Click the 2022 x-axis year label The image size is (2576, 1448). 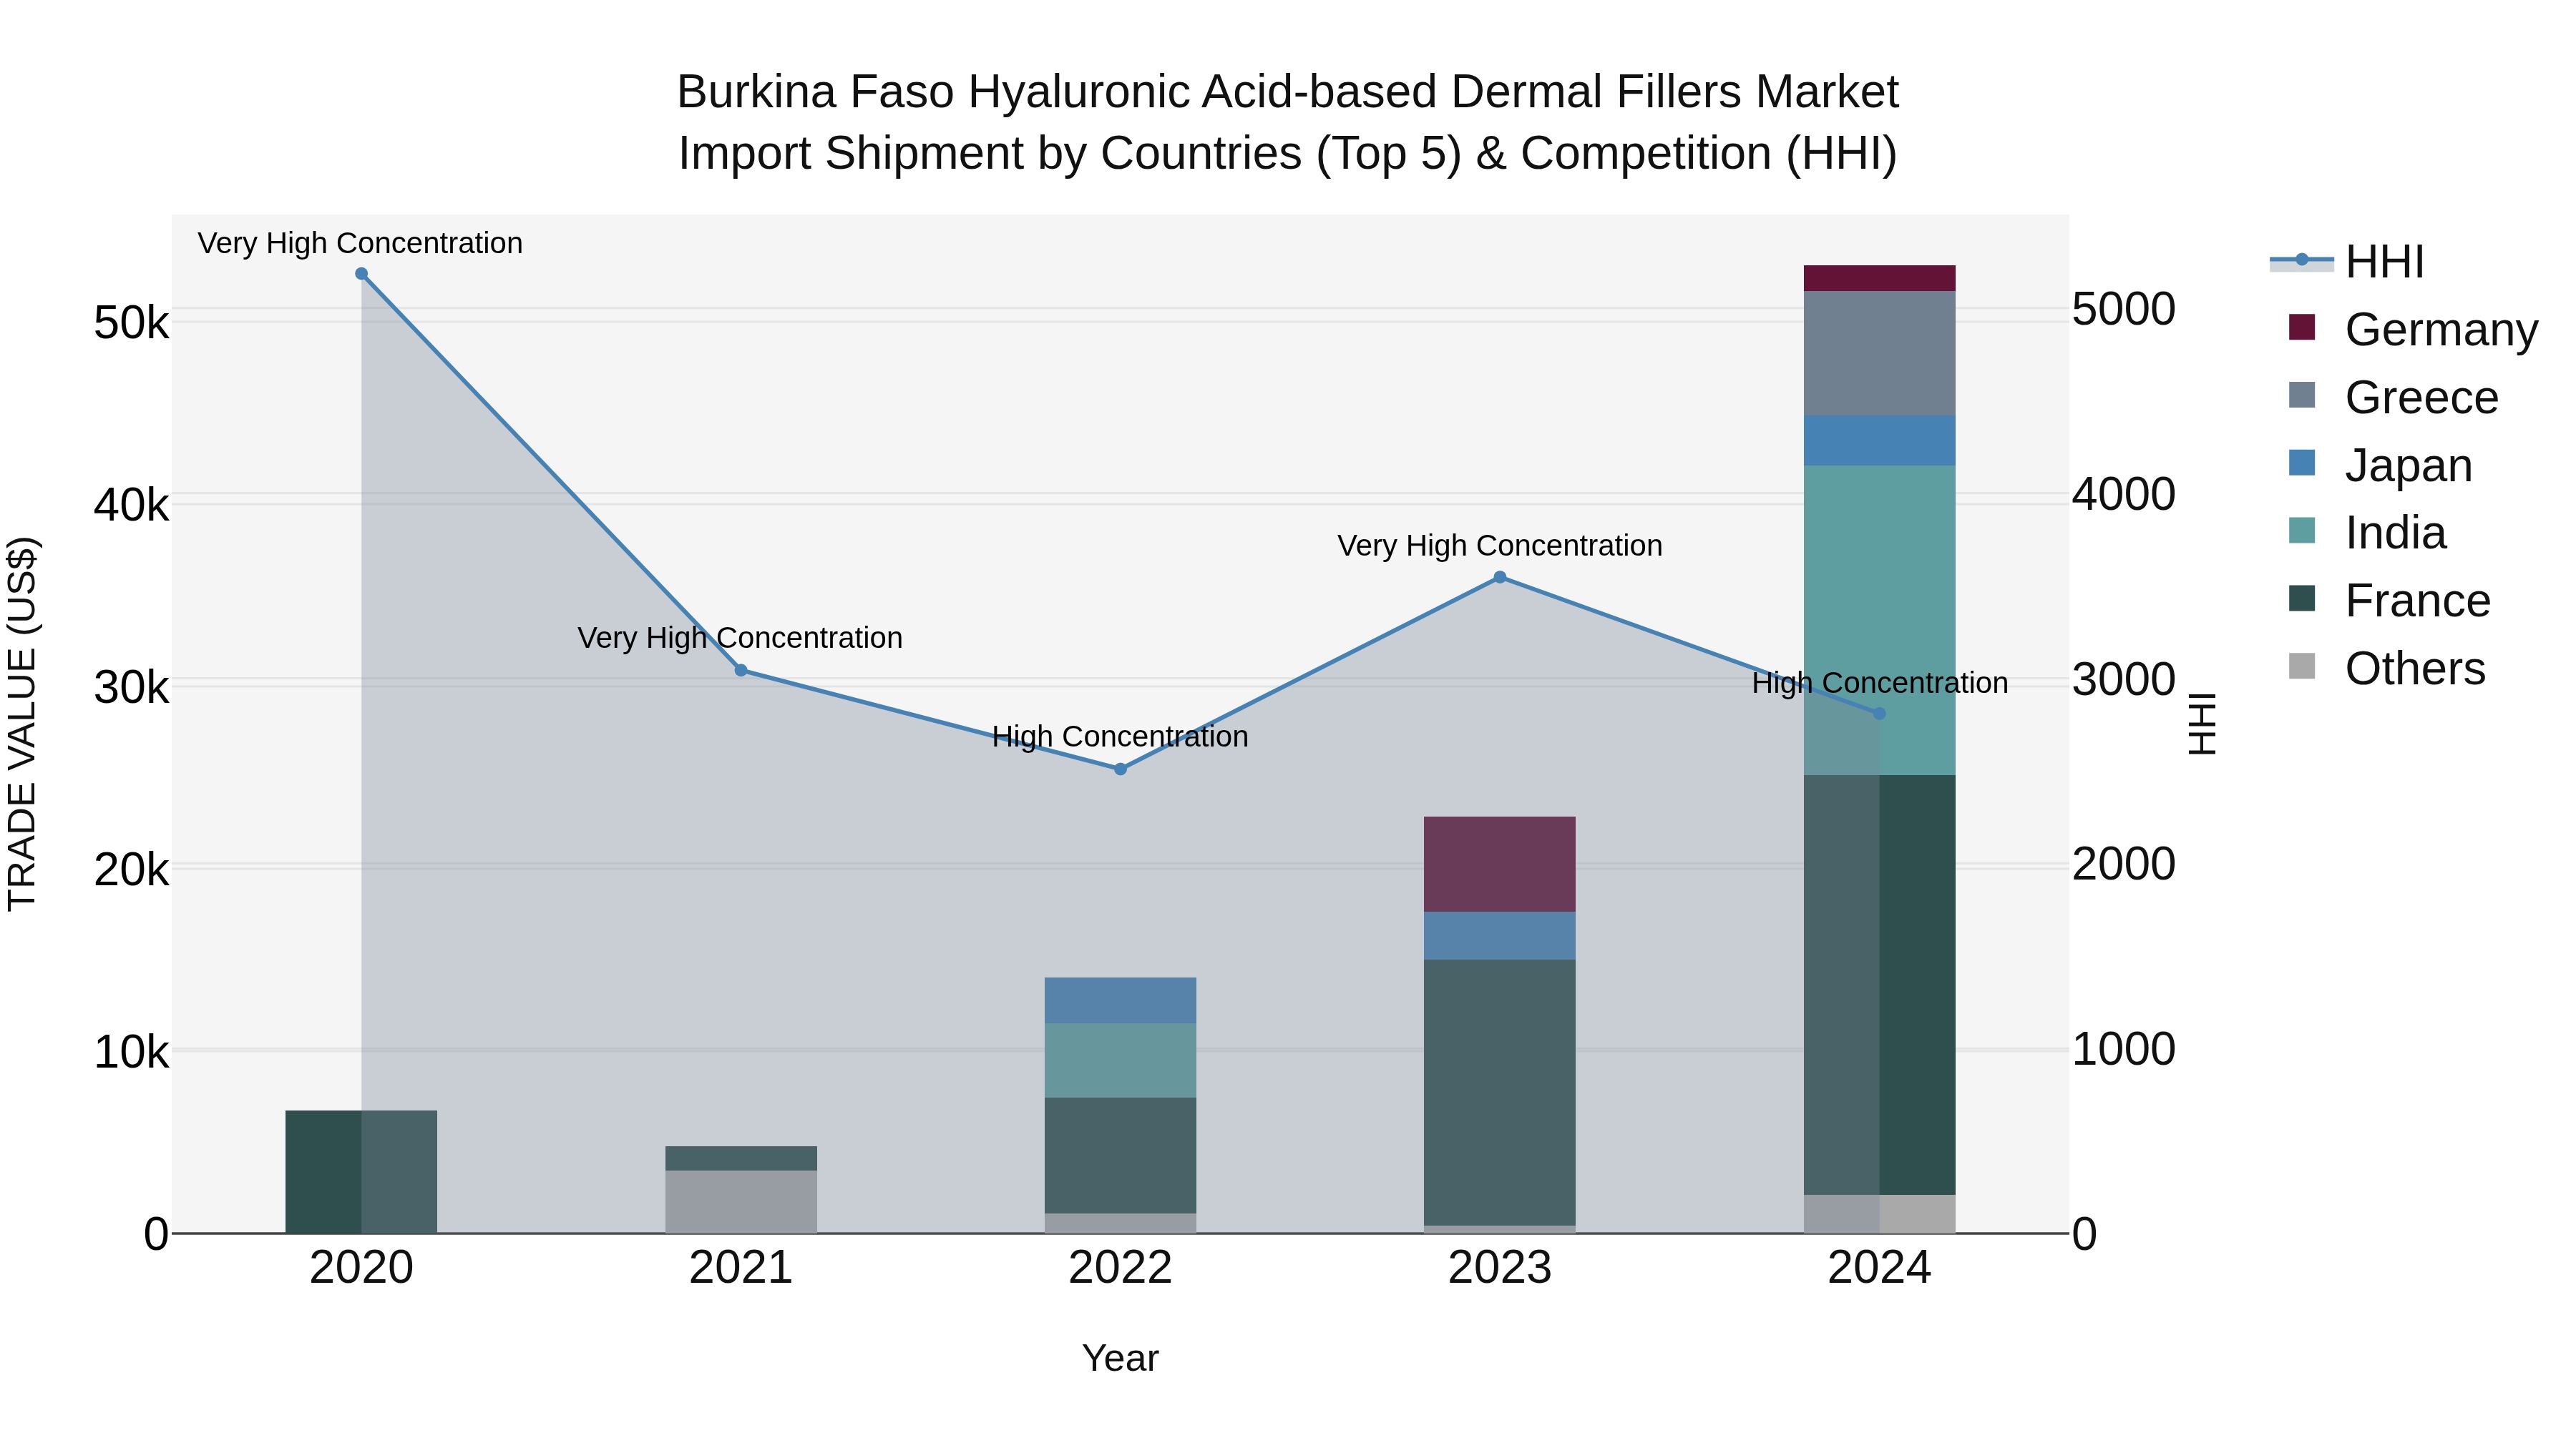coord(1120,1268)
